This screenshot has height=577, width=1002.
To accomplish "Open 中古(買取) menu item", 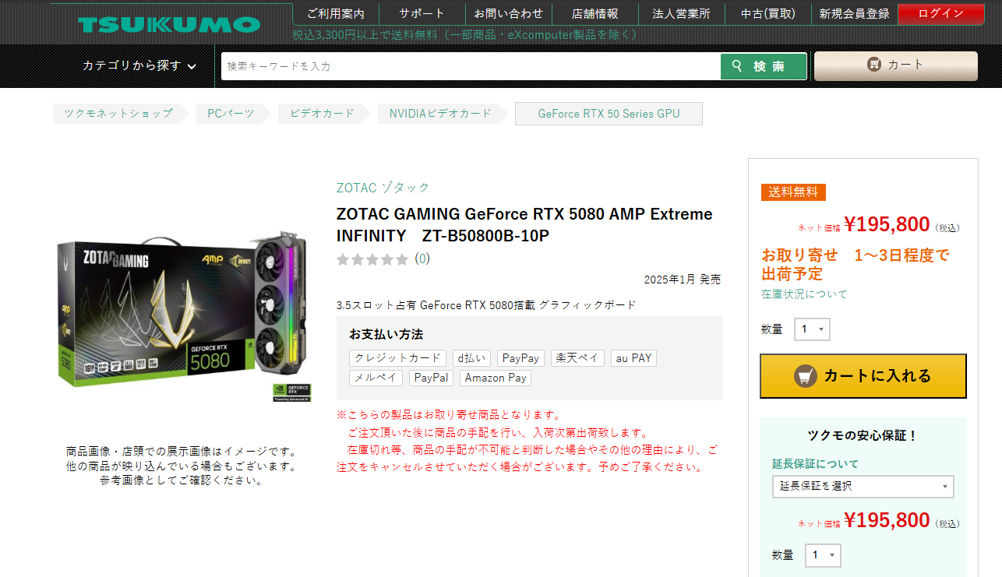I will (x=768, y=14).
